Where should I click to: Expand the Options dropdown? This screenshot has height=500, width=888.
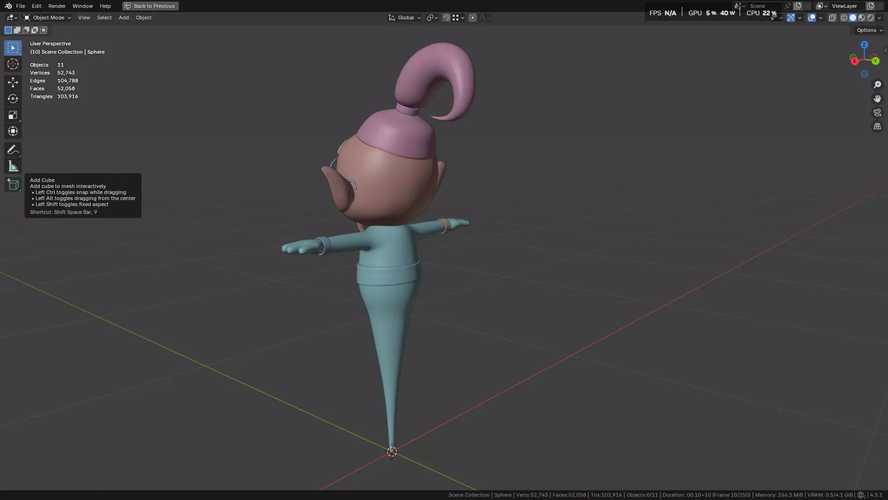pos(869,30)
